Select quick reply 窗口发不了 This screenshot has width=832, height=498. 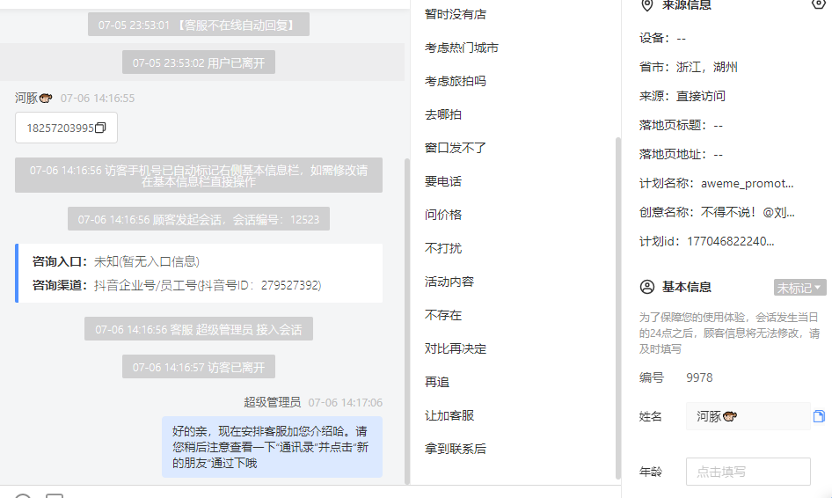(x=456, y=148)
